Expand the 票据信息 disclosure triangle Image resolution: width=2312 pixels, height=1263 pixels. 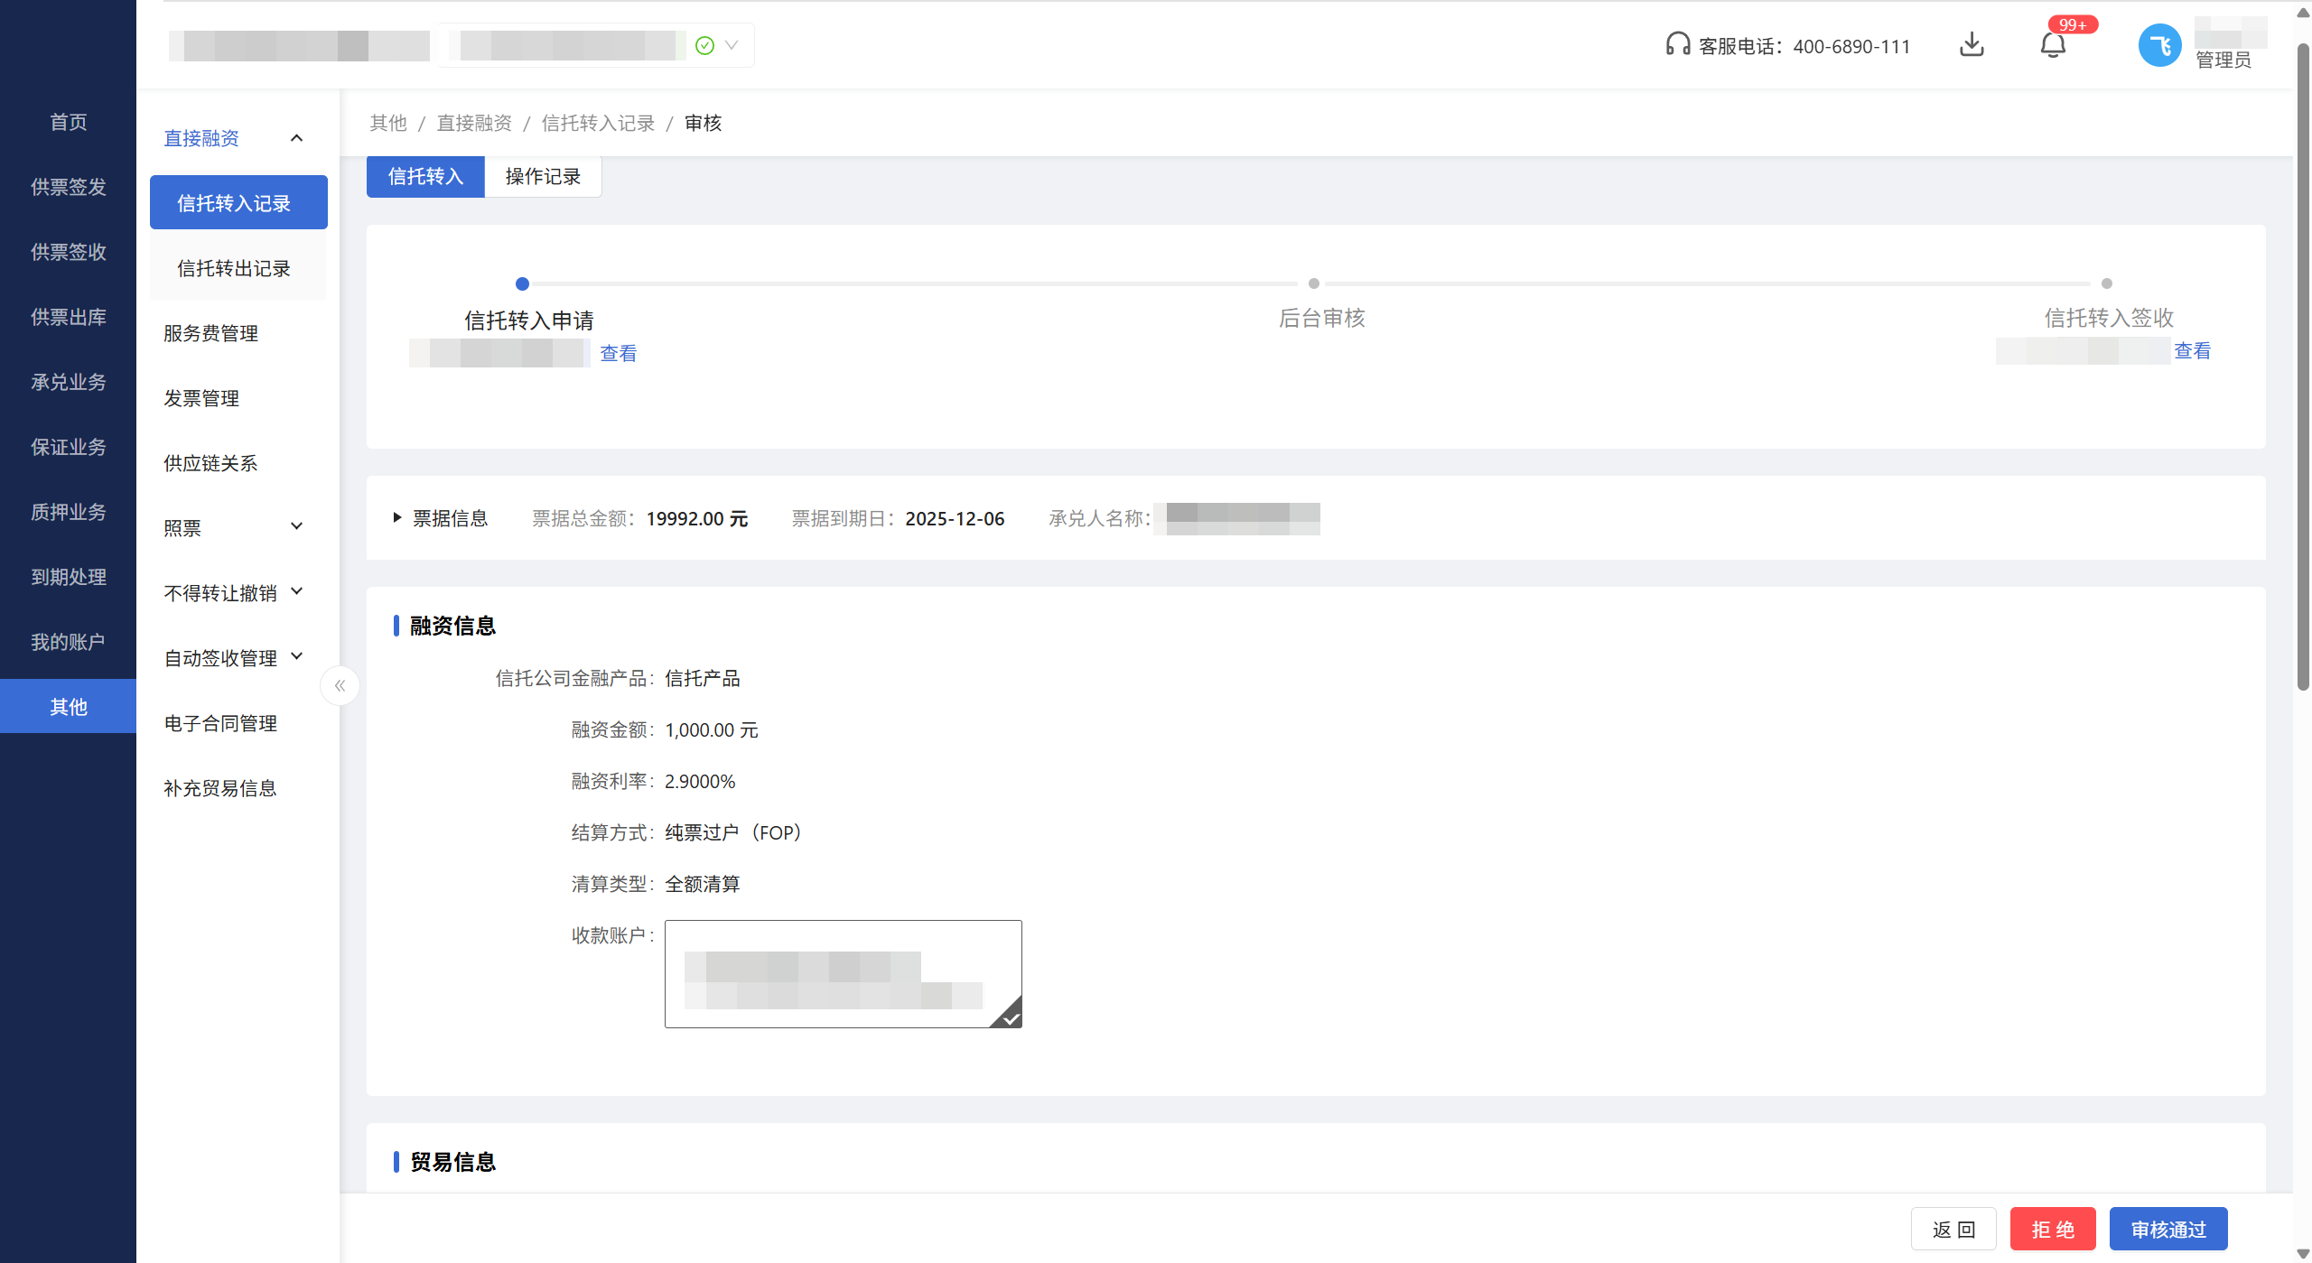click(396, 518)
